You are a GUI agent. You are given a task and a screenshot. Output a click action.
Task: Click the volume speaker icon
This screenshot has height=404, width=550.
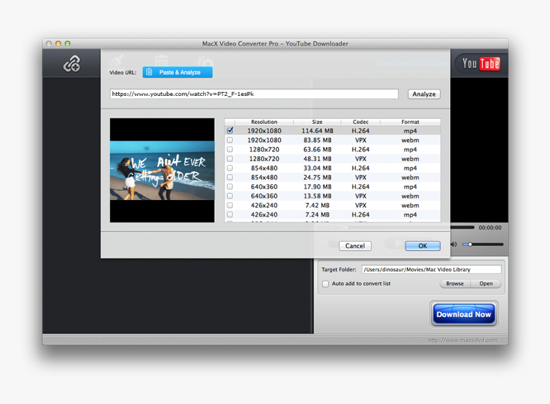click(454, 244)
